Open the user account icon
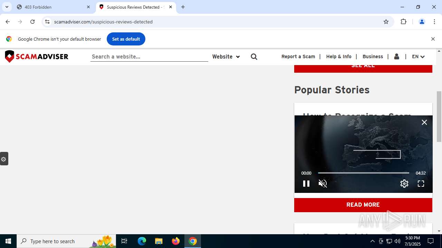Screen dimensions: 442x248 pyautogui.click(x=397, y=56)
